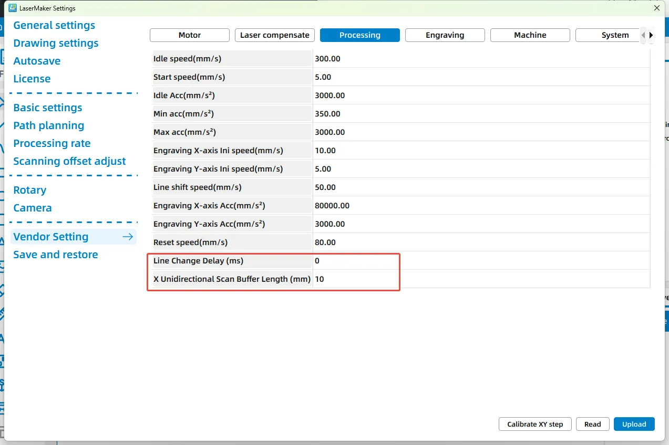The width and height of the screenshot is (669, 445).
Task: Open General settings in the sidebar
Action: click(54, 25)
